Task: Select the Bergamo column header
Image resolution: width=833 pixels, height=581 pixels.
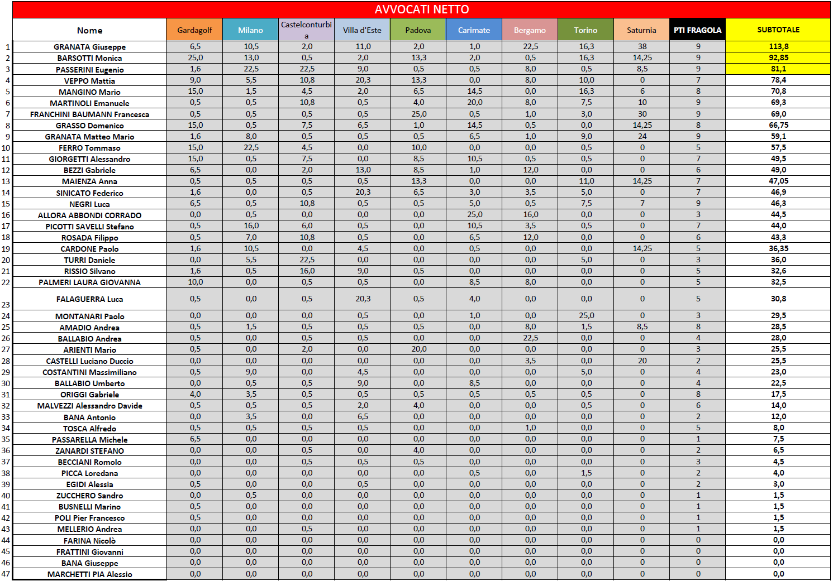Action: point(530,30)
